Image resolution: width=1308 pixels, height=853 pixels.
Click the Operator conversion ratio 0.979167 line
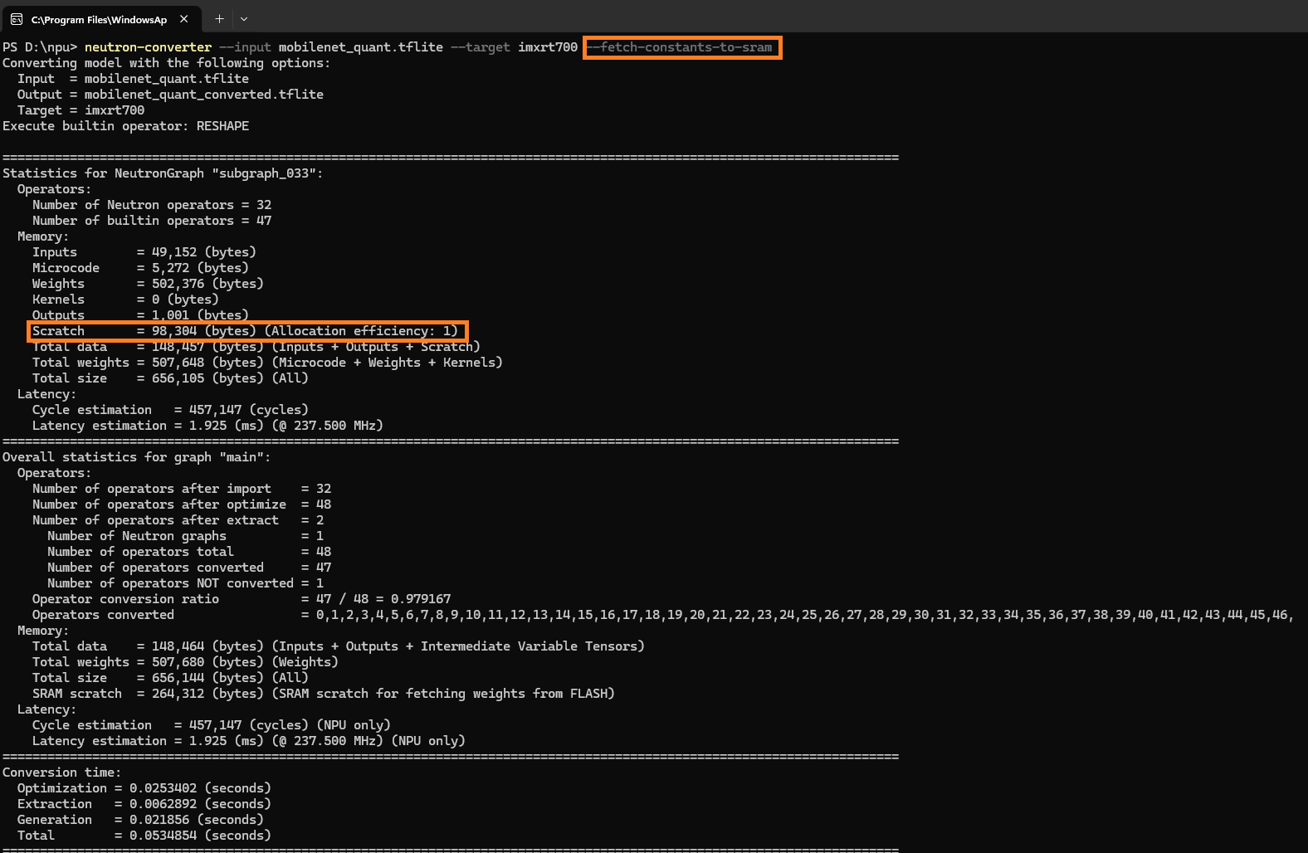tap(242, 599)
